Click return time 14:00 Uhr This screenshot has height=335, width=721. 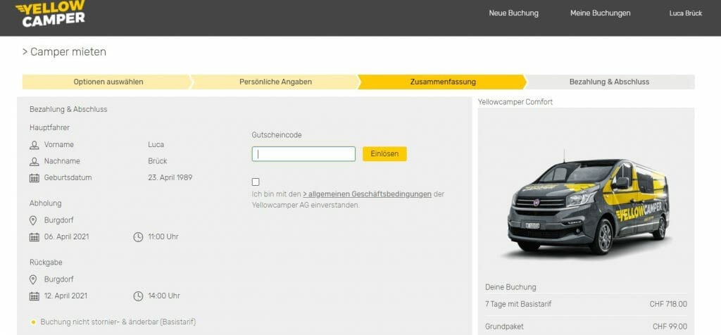163,296
